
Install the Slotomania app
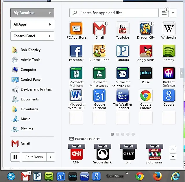click(x=155, y=146)
